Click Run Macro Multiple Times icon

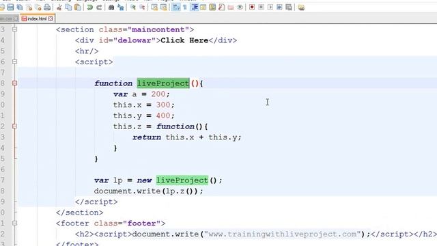coord(279,8)
